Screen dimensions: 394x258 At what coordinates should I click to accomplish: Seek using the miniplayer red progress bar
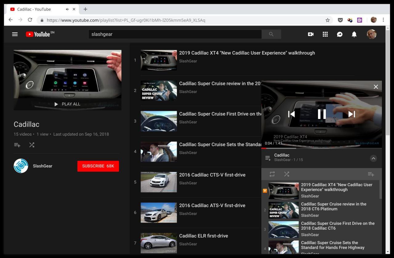point(322,148)
